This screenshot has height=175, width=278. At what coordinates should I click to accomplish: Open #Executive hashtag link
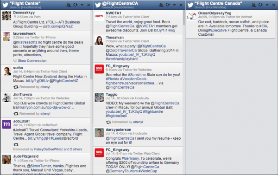[218, 30]
